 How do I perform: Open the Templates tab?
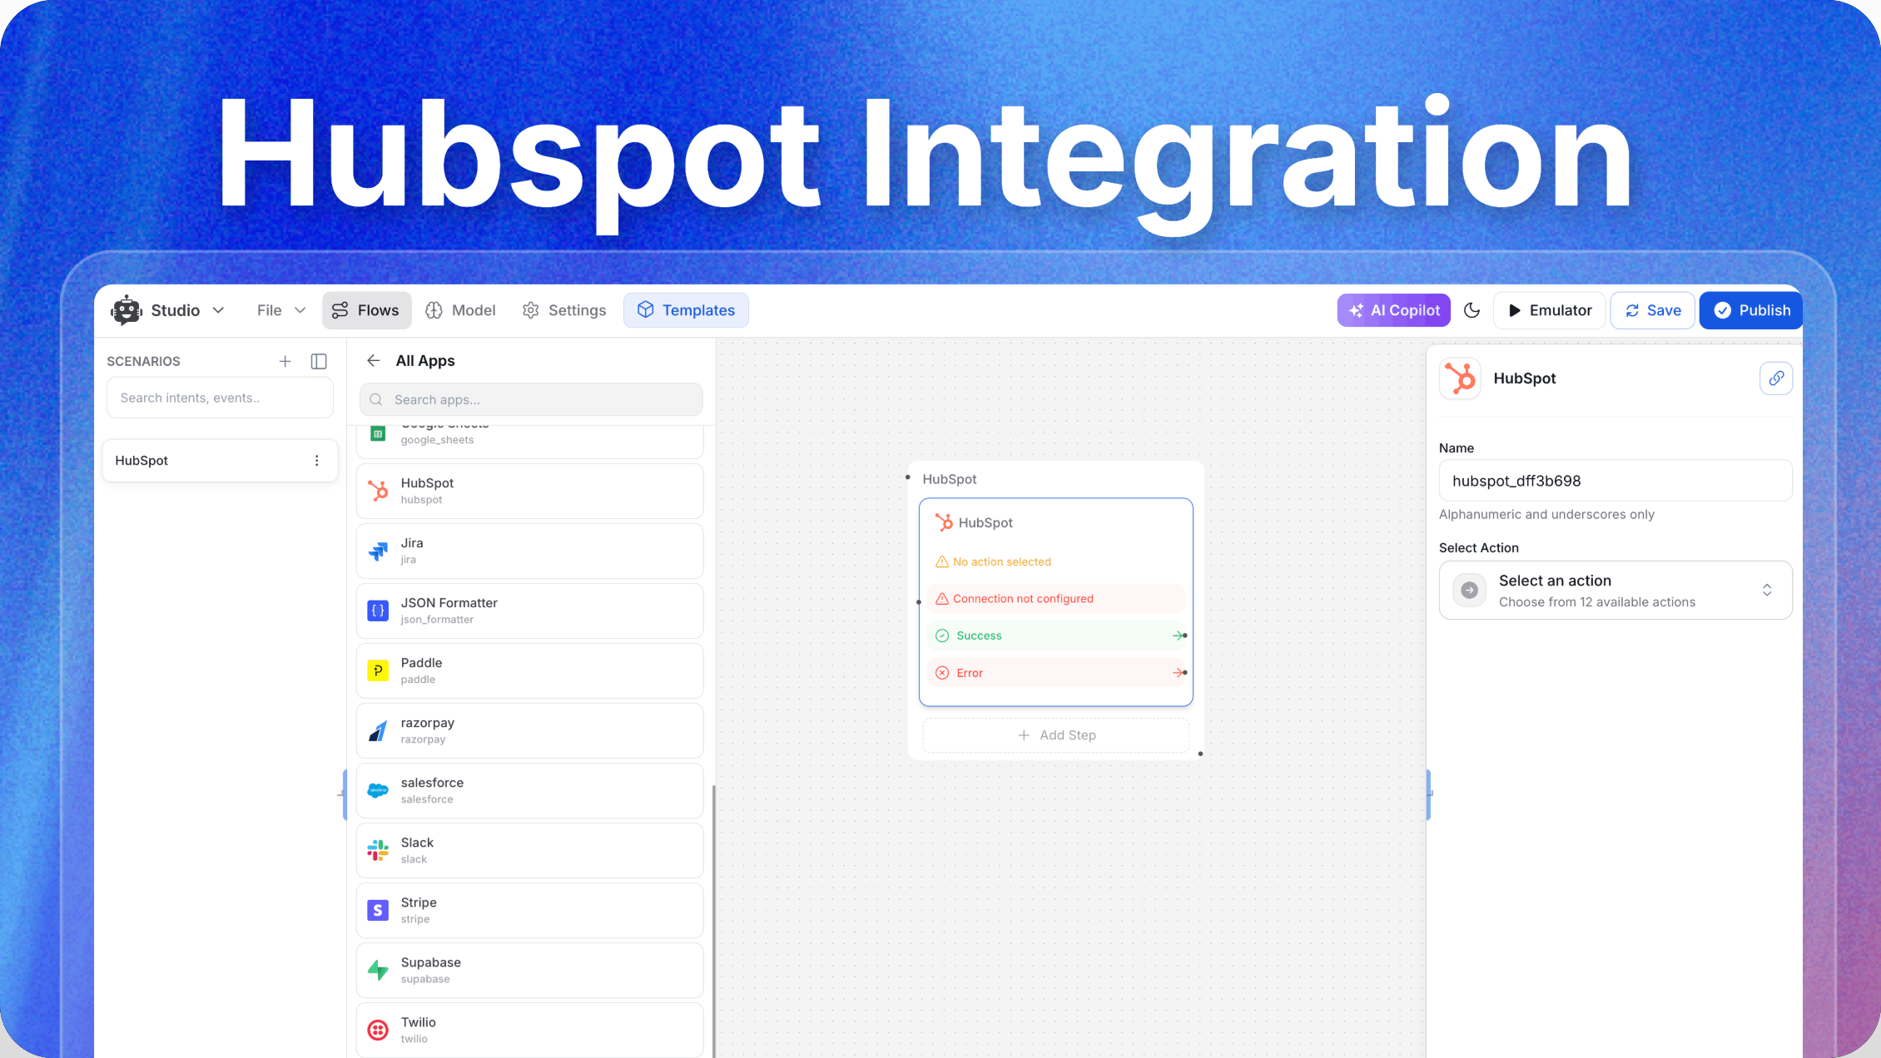coord(686,310)
